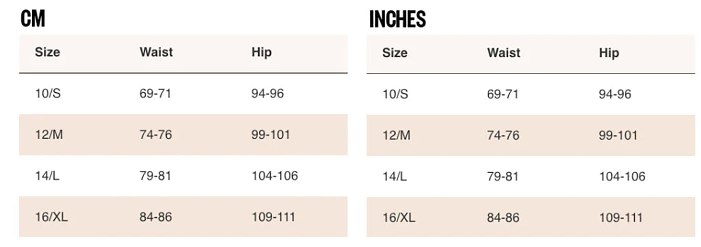Select the Size column header in CM table

point(47,52)
